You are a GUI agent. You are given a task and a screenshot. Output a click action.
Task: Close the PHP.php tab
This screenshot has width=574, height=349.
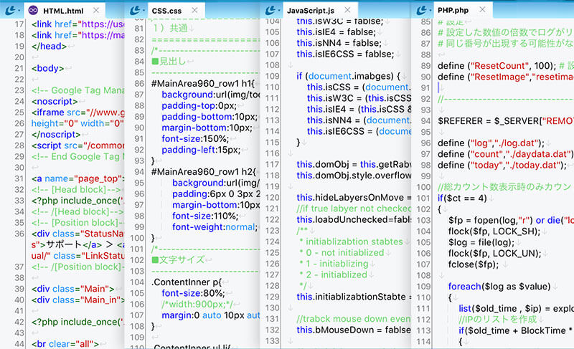pos(482,10)
